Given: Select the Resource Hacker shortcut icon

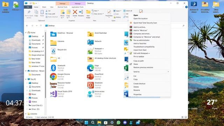Looking at the screenshot, I should click(x=54, y=85).
